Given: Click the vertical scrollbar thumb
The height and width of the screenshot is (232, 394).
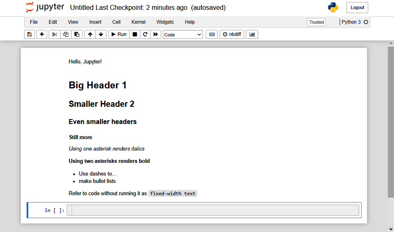Looking at the screenshot, I should tap(391, 122).
